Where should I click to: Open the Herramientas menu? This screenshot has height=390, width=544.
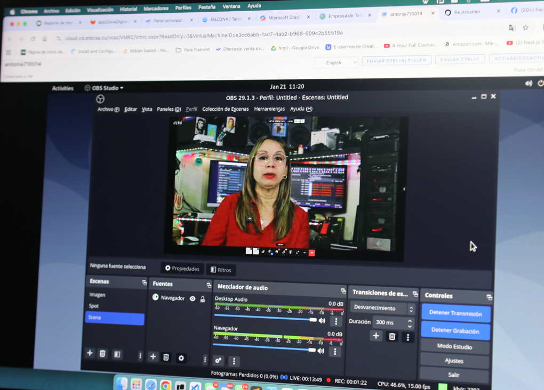tap(269, 109)
